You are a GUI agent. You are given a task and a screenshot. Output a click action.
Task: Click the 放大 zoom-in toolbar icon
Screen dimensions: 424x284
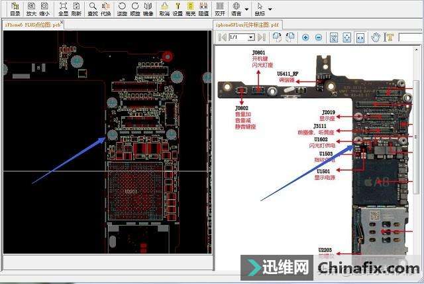pos(31,9)
